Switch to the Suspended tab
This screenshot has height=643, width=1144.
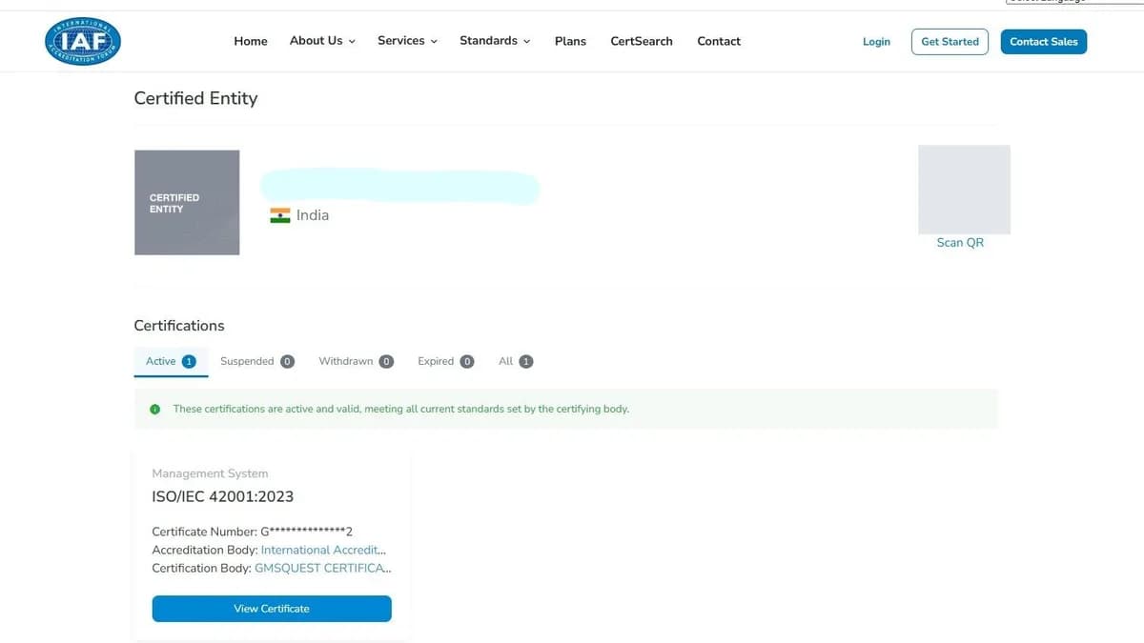coord(257,361)
